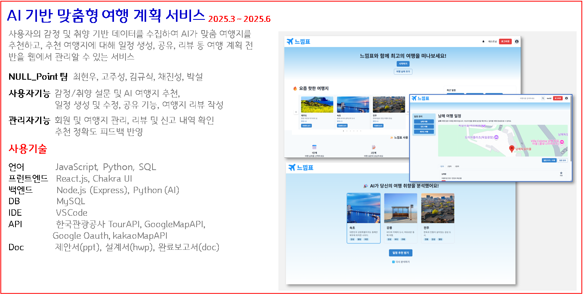The image size is (583, 295).
Task: Click the 느낌표 airplane logo on the AI analysis page
Action: [301, 168]
